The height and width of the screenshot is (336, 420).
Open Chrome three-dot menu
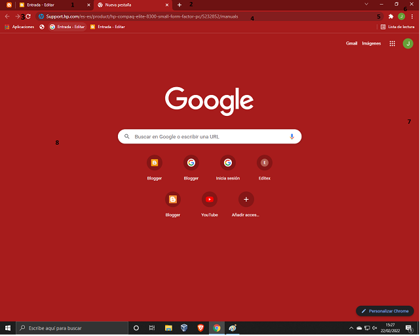[x=412, y=16]
